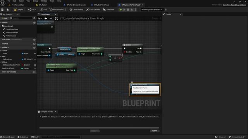
Task: Click the Unreal Engine logo icon
Action: 3,3
